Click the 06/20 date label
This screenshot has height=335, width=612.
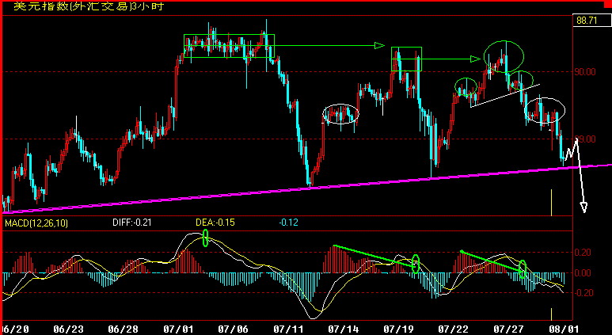14,329
